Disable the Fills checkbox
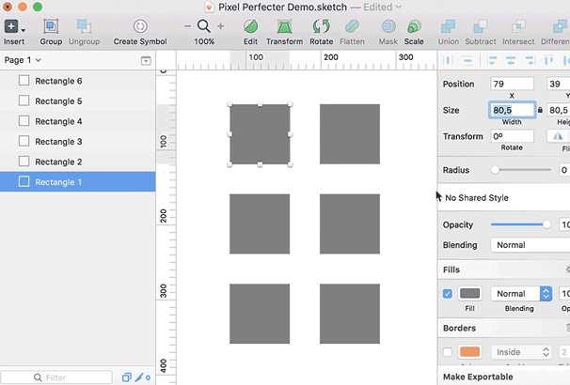570x385 pixels. click(448, 294)
